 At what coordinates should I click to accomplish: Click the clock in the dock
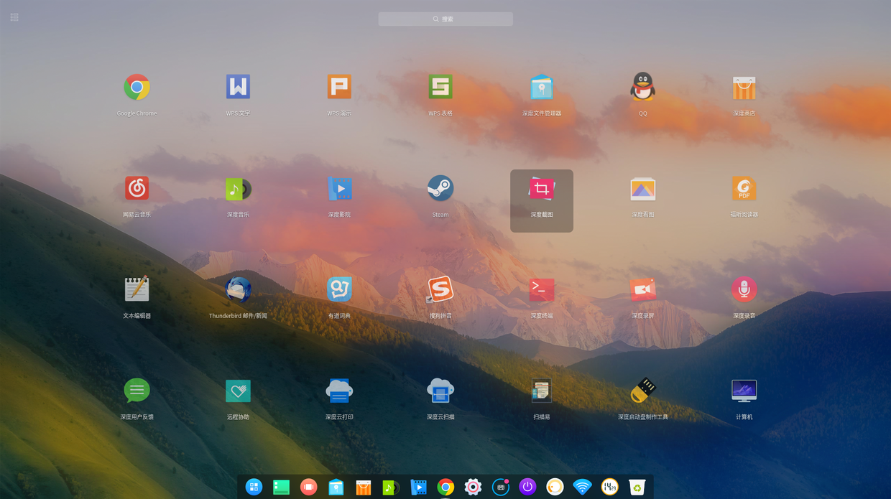pos(609,487)
